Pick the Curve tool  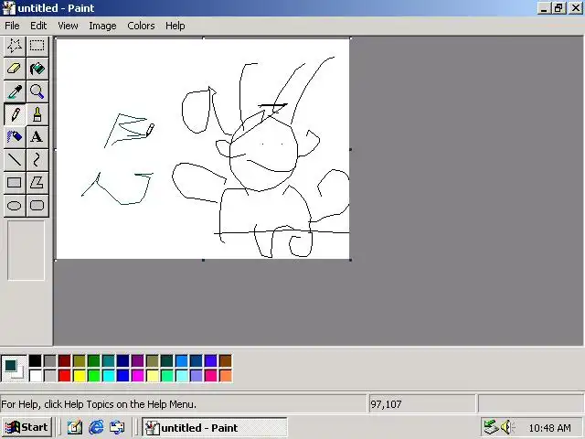(37, 160)
